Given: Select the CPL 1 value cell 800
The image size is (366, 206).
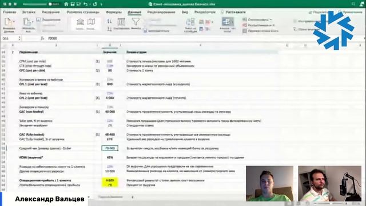Looking at the screenshot, I should click(110, 84).
